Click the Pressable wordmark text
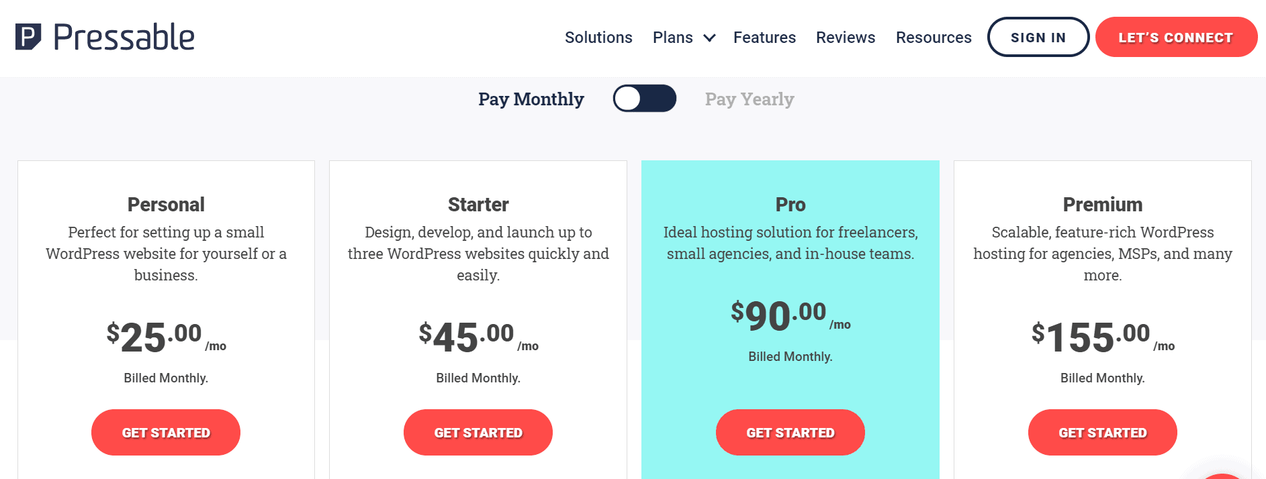Screen dimensions: 1266x479 tap(124, 37)
